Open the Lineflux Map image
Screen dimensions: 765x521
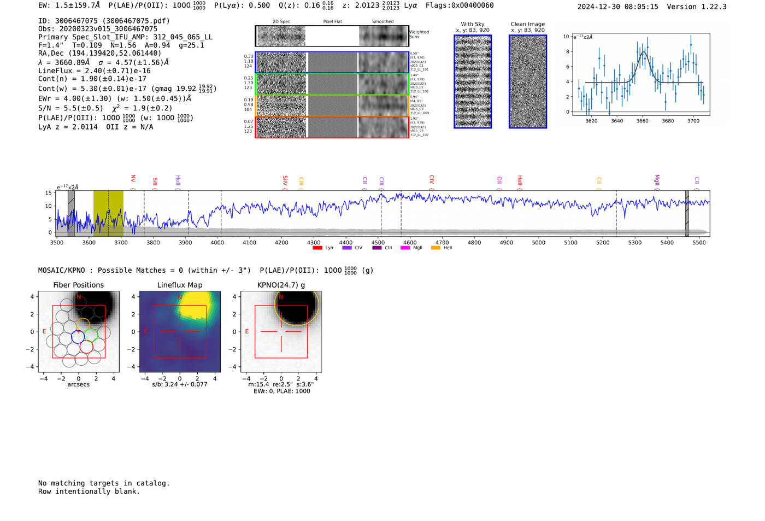tap(180, 332)
